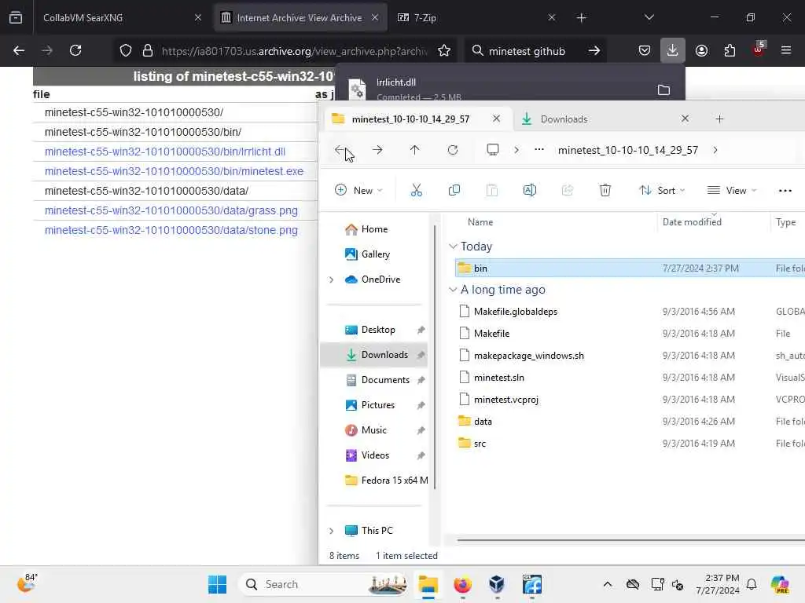This screenshot has width=805, height=603.
Task: Switch to CollabVM SearXNG tab
Action: [x=120, y=17]
